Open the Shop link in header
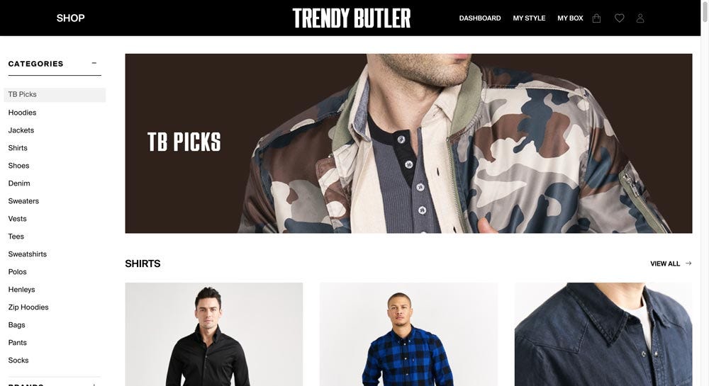This screenshot has width=709, height=386. pyautogui.click(x=70, y=18)
